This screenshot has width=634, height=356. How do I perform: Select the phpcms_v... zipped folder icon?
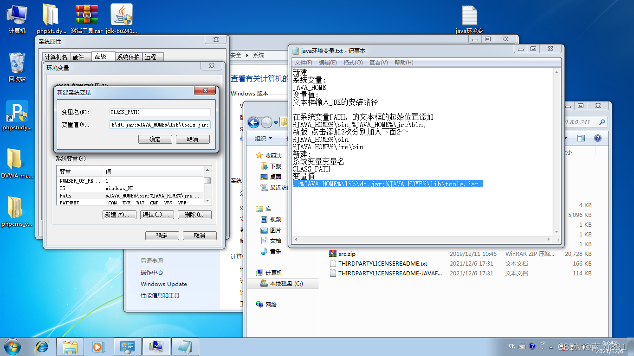click(17, 212)
